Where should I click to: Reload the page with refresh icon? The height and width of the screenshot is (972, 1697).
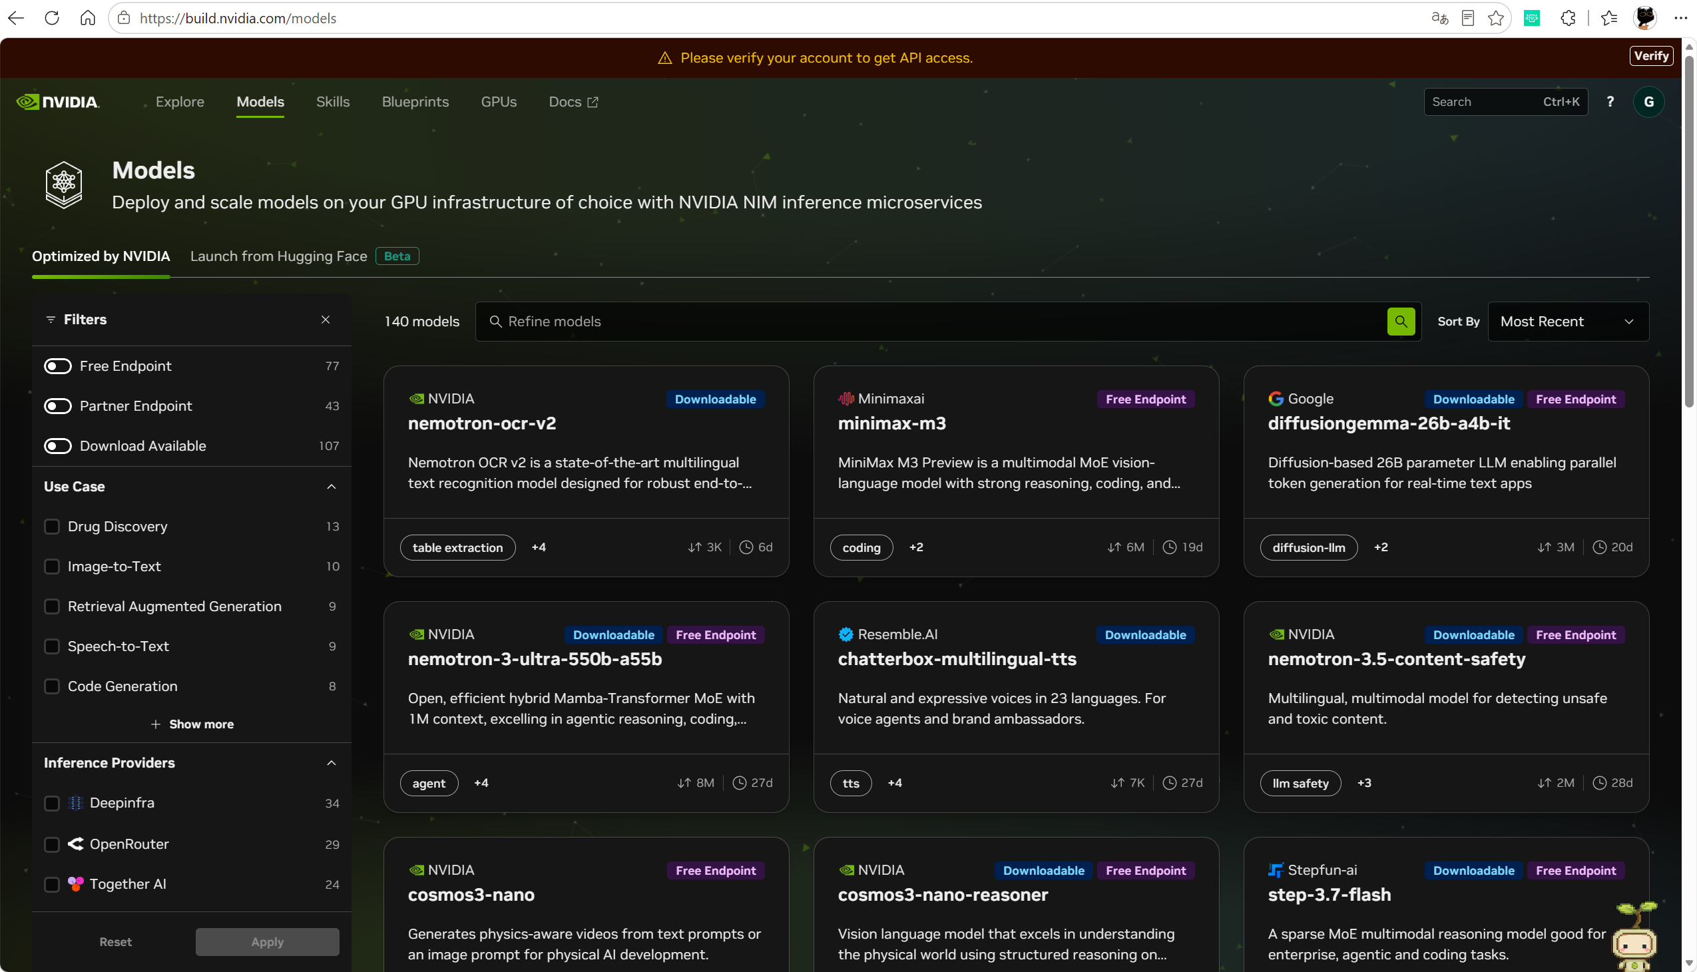(52, 18)
